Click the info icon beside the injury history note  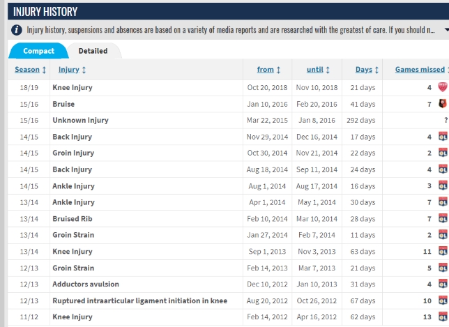tap(16, 31)
